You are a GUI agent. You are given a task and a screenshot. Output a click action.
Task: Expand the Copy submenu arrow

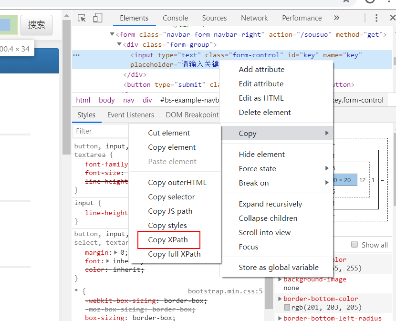click(x=327, y=133)
